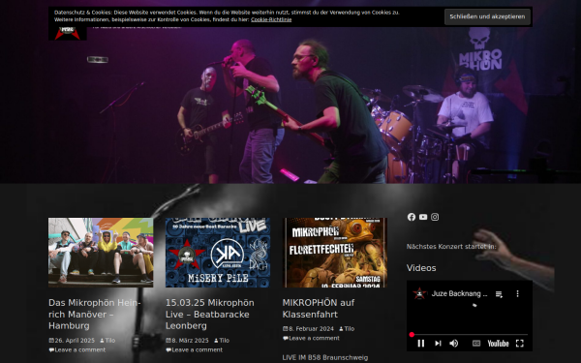The height and width of the screenshot is (363, 581).
Task: Skip to next video in player
Action: point(438,344)
